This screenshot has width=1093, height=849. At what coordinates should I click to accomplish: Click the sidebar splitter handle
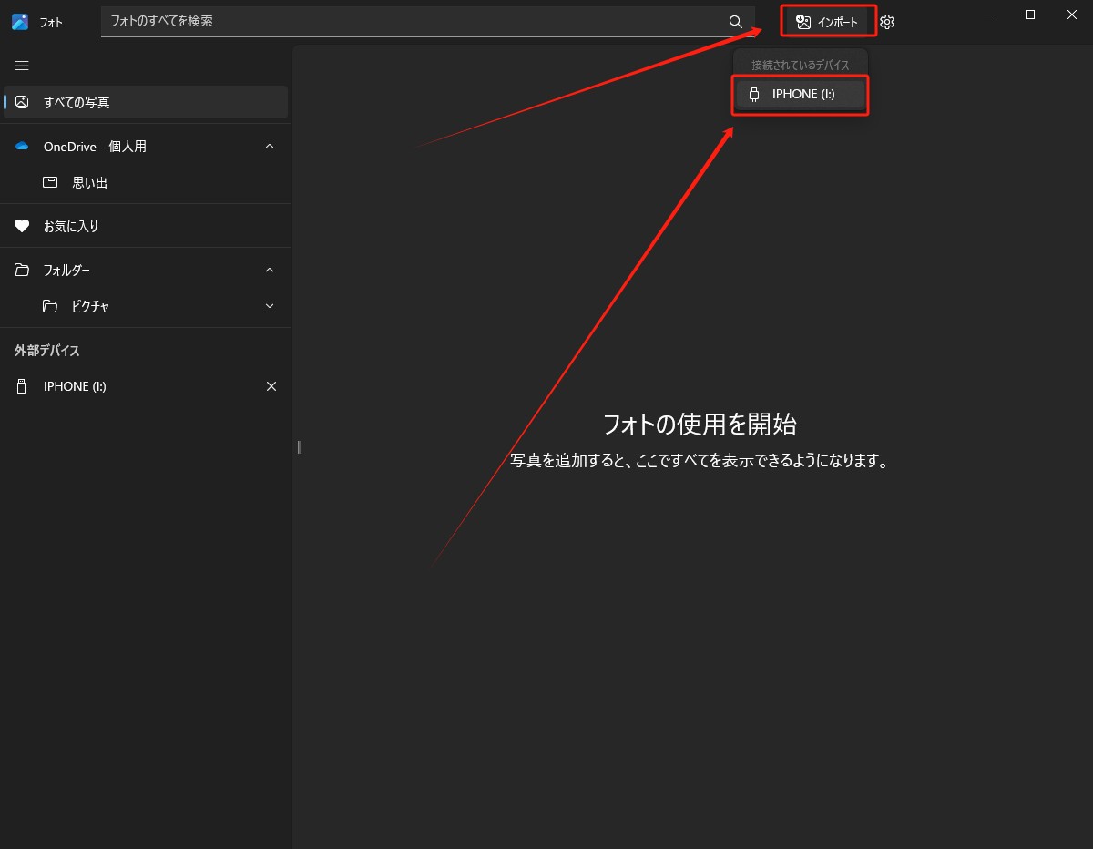click(x=299, y=446)
